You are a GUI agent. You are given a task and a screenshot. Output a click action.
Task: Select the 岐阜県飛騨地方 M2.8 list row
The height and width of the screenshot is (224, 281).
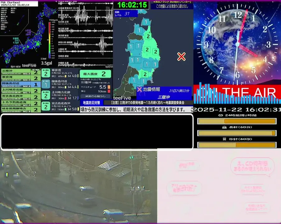click(21, 110)
